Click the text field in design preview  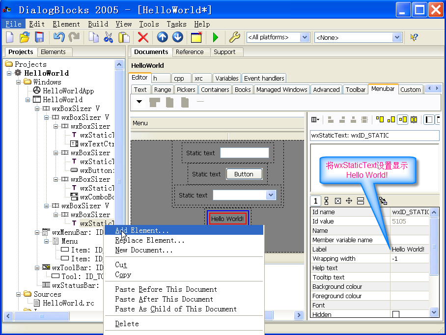click(x=245, y=153)
